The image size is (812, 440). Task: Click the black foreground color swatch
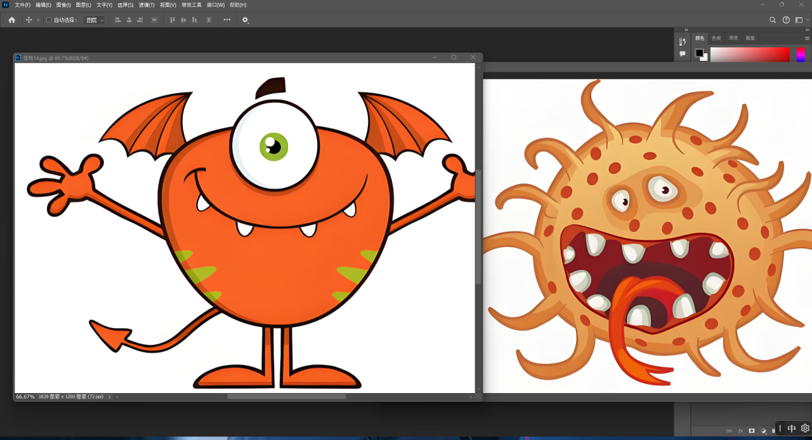tap(699, 53)
